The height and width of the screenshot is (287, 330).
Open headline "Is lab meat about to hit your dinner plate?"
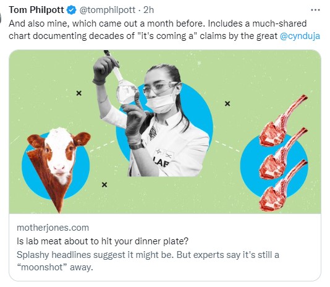click(x=103, y=241)
